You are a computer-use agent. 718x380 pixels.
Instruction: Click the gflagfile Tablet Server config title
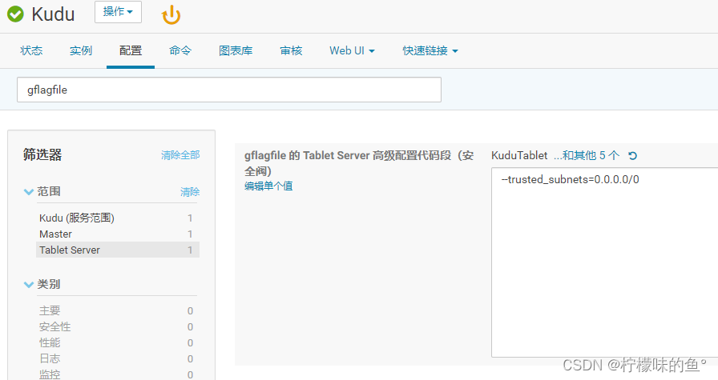359,163
